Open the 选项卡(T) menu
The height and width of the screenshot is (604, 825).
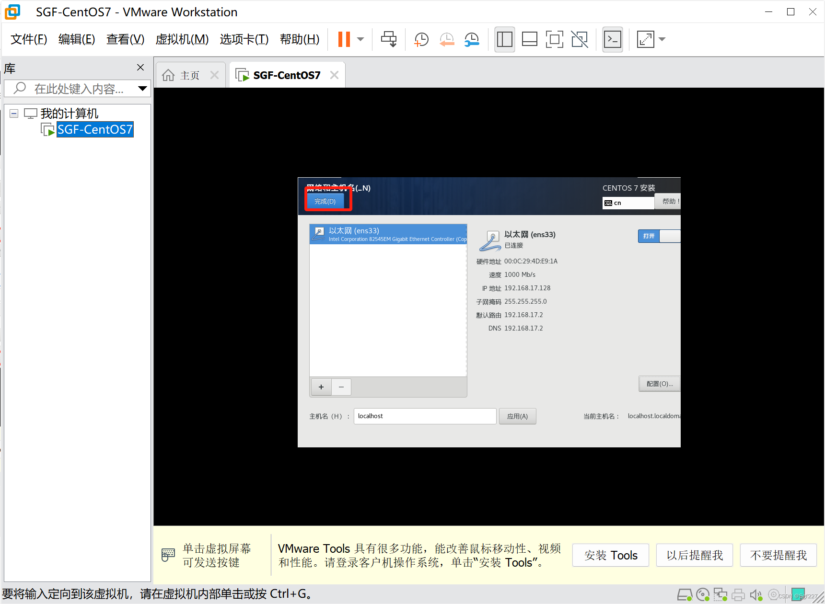coord(244,39)
